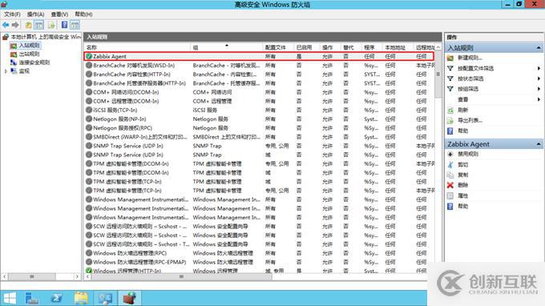
Task: Click the funnel icon for 按配置文件筛选
Action: [x=450, y=68]
